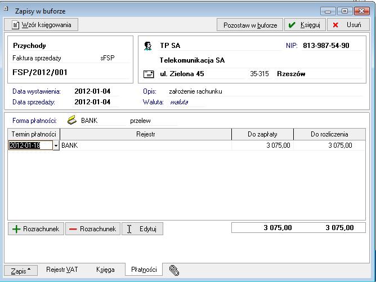Click the Rejestr column header
Image resolution: width=376 pixels, height=282 pixels.
(146, 134)
